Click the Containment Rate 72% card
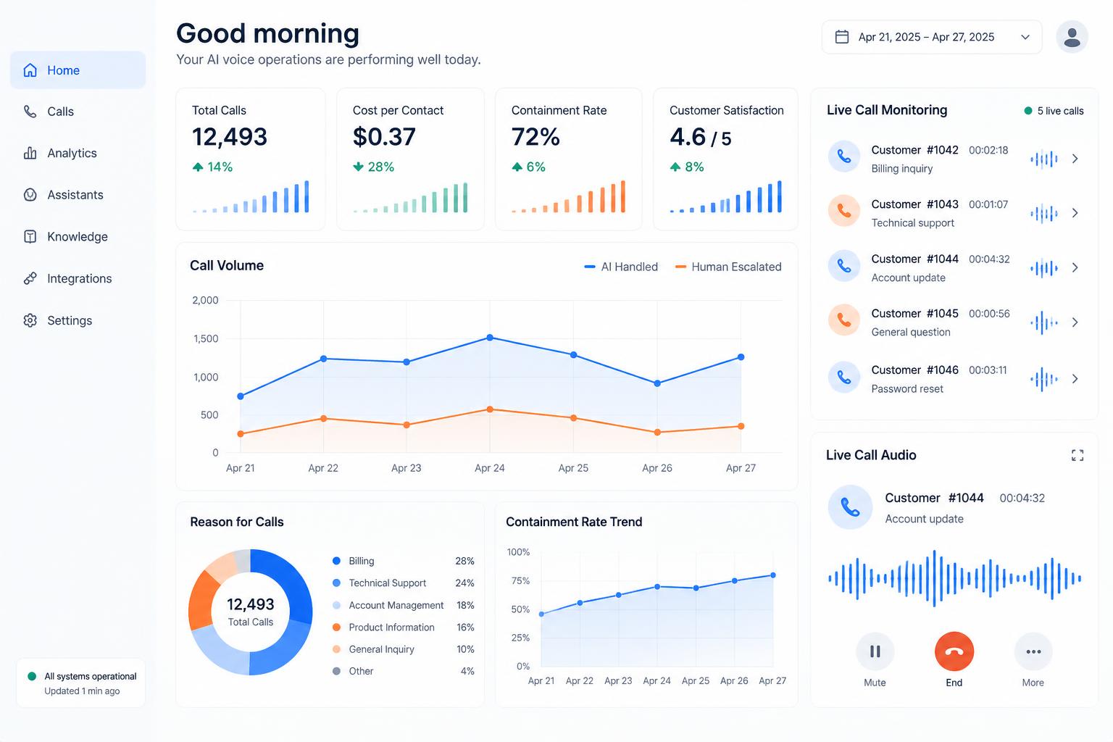The width and height of the screenshot is (1113, 742). 568,159
